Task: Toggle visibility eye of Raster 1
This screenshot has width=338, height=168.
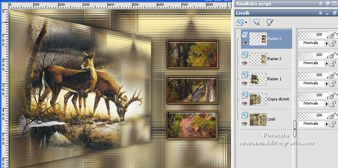Action: click(x=245, y=83)
